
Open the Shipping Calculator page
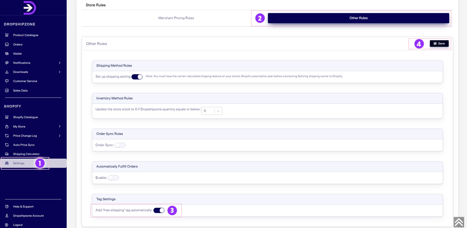click(x=26, y=154)
